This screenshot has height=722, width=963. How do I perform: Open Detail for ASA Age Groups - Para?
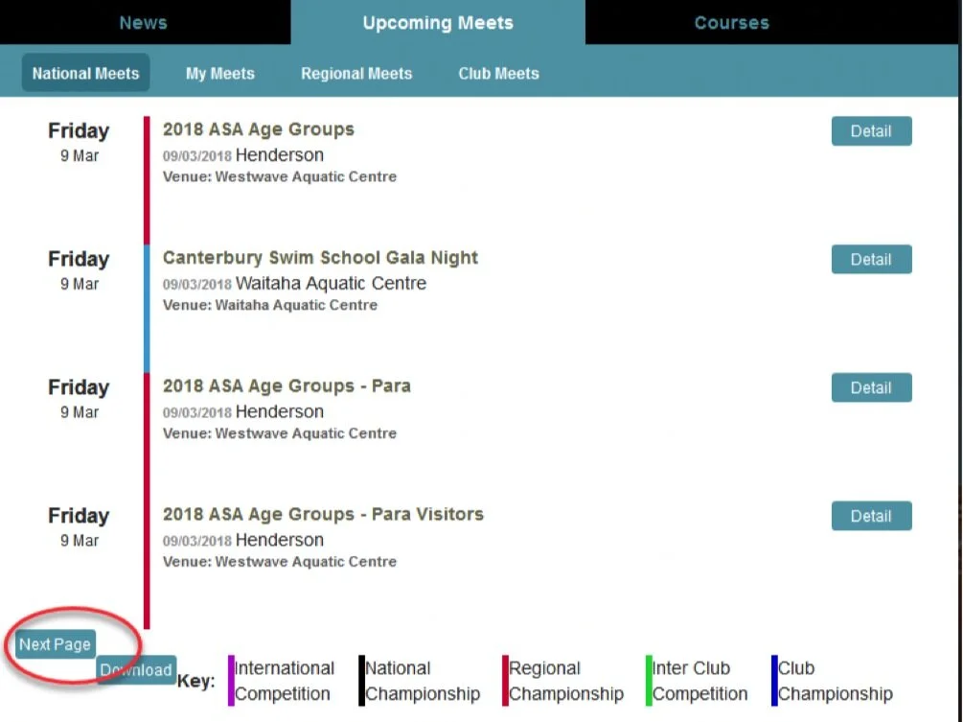[x=871, y=387]
